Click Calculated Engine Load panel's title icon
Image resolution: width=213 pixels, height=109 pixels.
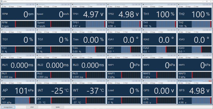(108, 81)
